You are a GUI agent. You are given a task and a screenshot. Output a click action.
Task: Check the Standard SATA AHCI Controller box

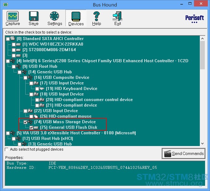click(8, 39)
